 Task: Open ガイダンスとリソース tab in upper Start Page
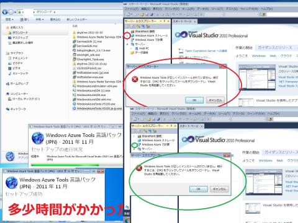coord(275,48)
